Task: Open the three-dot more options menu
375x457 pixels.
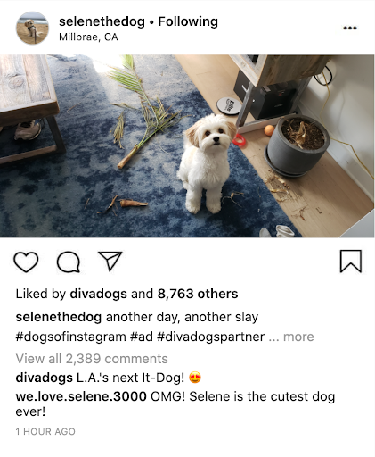Action: [350, 28]
